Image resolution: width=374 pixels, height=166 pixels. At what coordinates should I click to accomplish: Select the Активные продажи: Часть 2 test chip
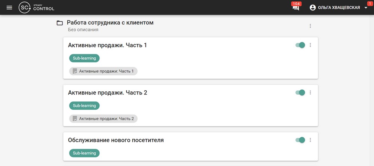[103, 119]
